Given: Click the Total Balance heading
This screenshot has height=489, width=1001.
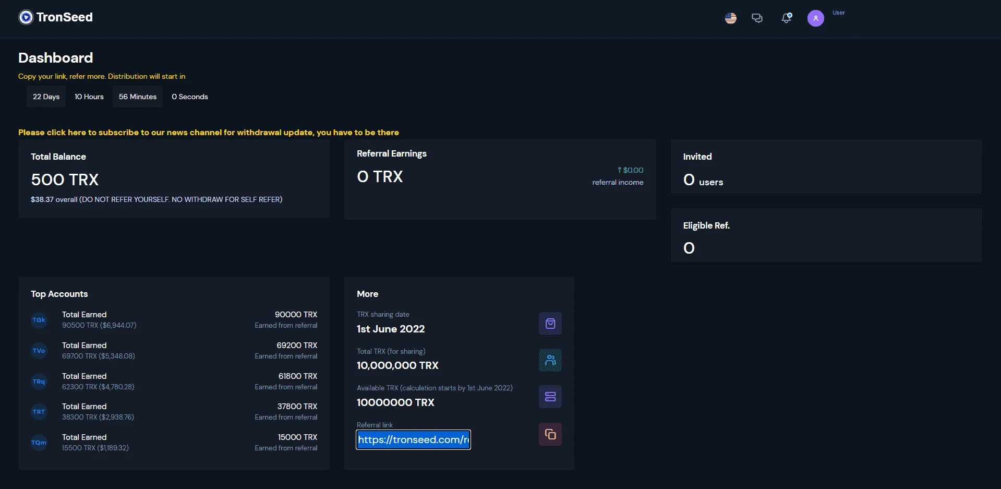Looking at the screenshot, I should pos(58,157).
